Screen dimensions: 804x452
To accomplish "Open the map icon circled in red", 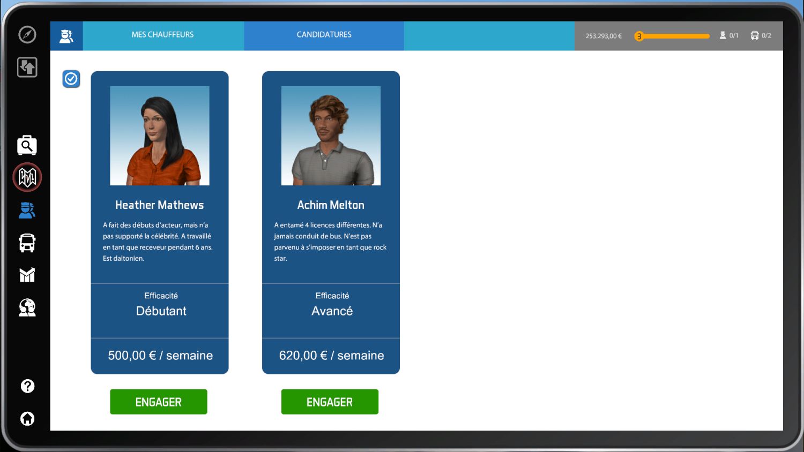I will tap(27, 177).
